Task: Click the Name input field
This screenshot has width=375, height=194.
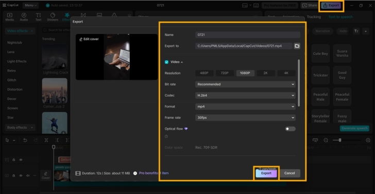Action: (248, 35)
